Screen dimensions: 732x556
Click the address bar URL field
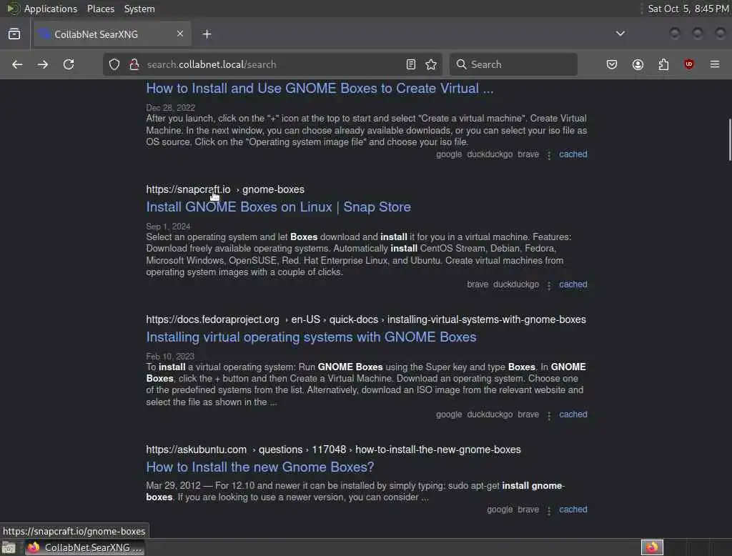(x=272, y=64)
